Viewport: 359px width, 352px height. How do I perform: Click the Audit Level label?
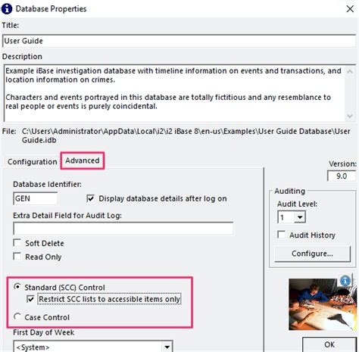(x=297, y=204)
